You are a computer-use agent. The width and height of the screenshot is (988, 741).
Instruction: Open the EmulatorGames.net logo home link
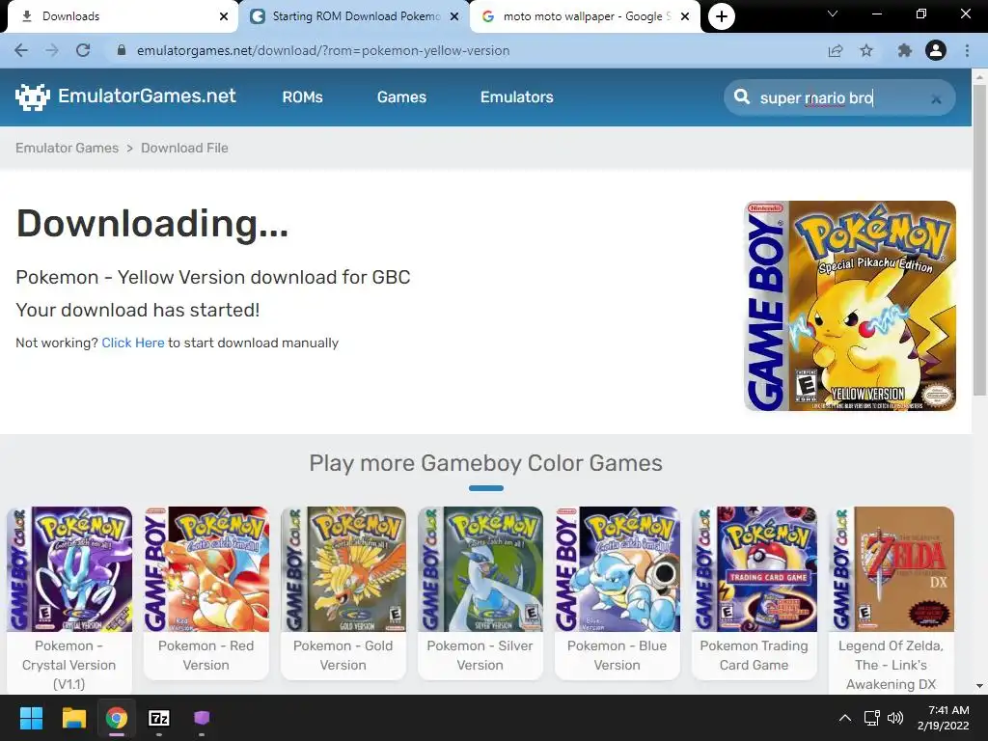point(125,96)
